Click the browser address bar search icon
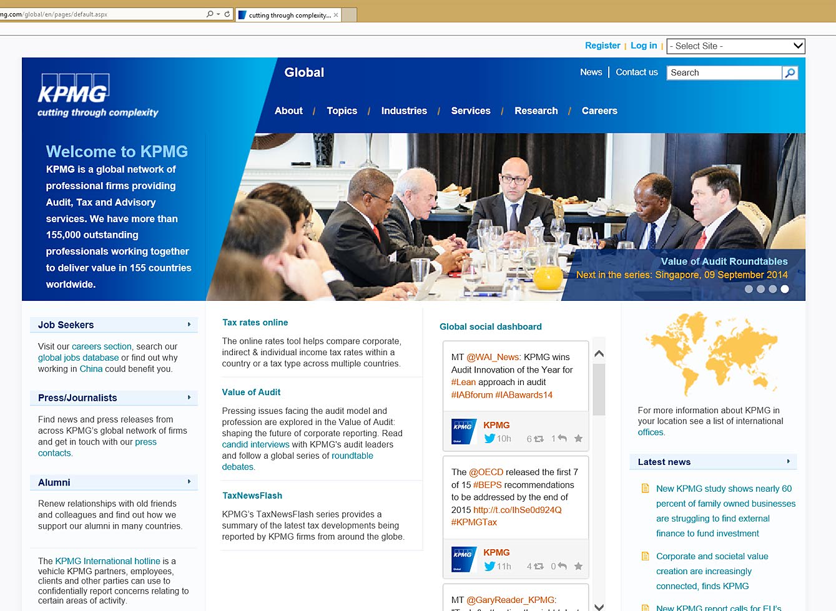 (210, 14)
